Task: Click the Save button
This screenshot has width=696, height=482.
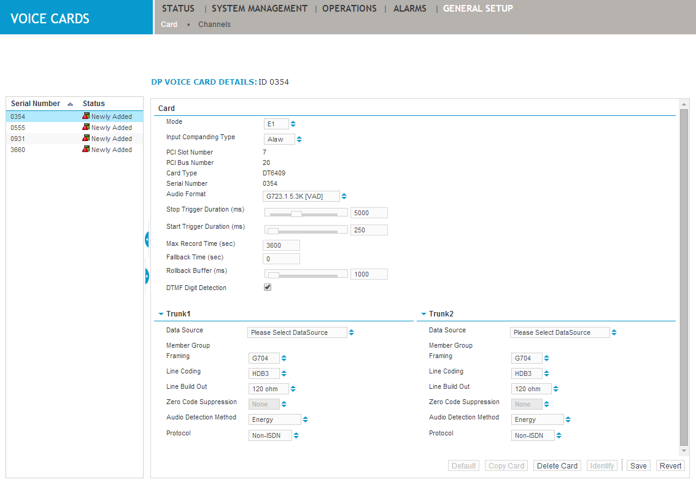Action: (638, 466)
